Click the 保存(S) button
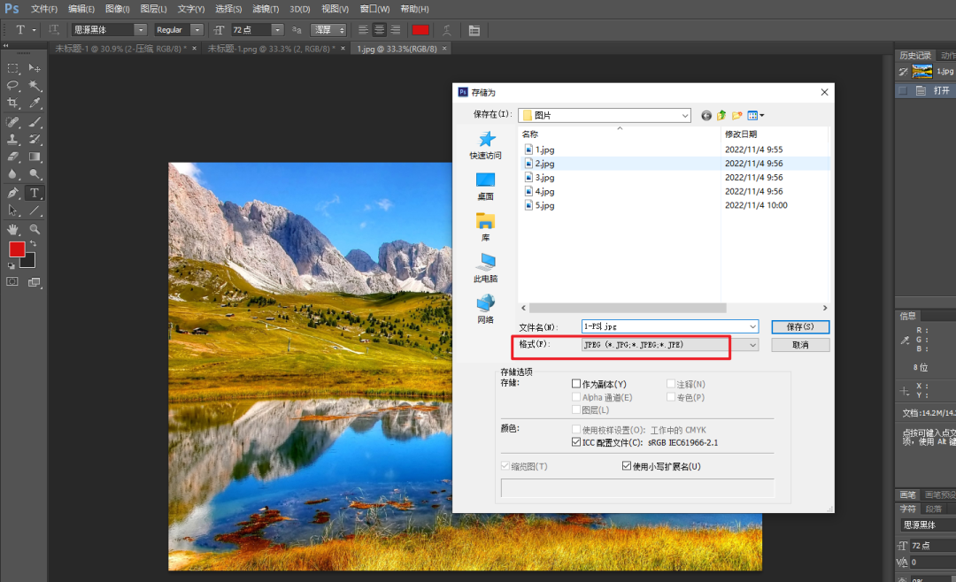The image size is (956, 582). coord(800,326)
